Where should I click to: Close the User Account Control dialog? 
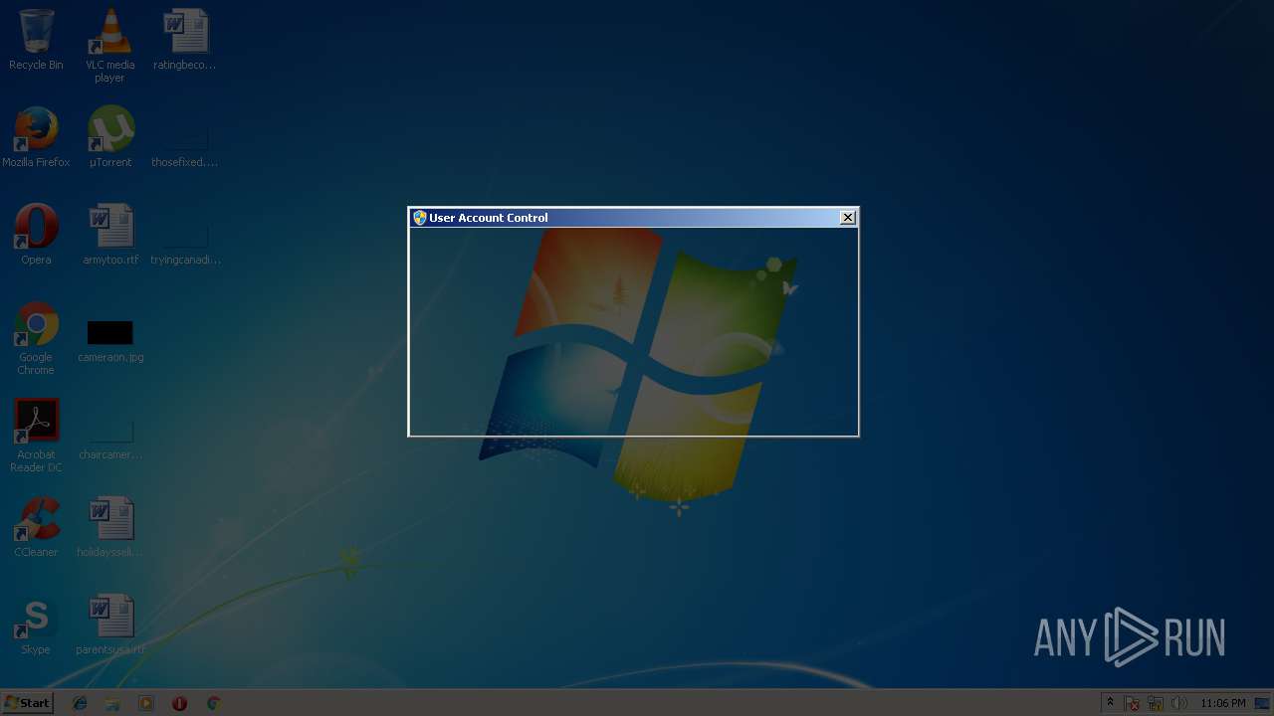pos(848,218)
